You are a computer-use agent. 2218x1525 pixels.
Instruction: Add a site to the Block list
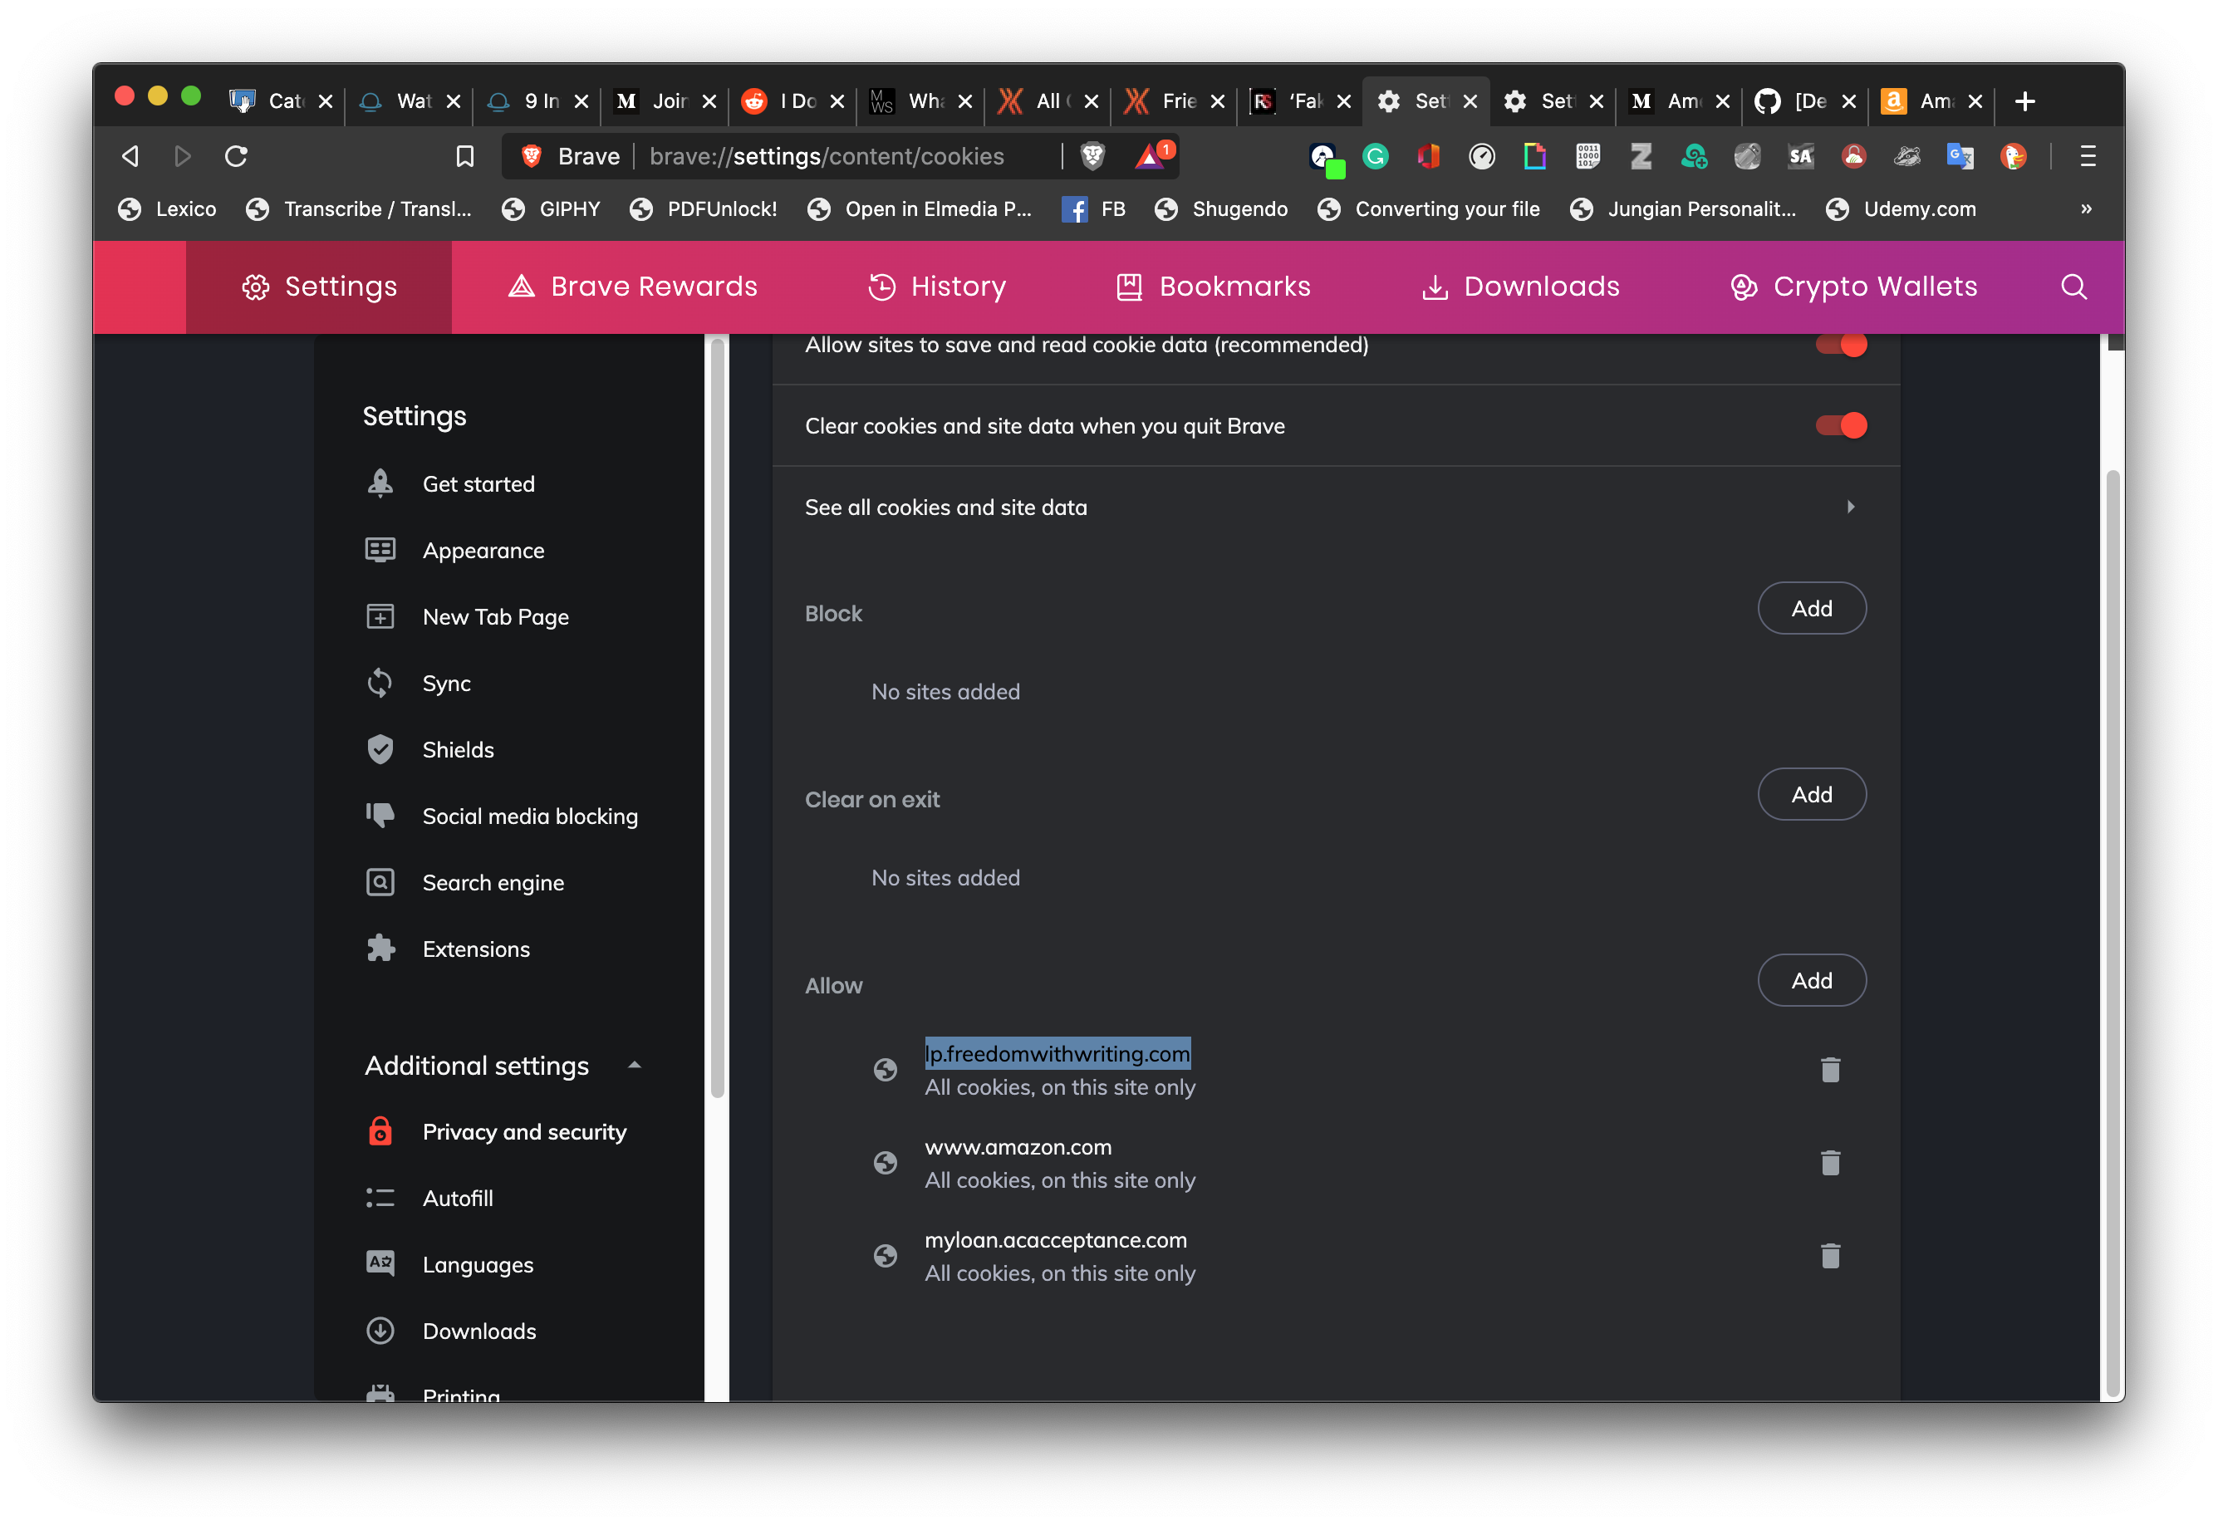pyautogui.click(x=1811, y=609)
